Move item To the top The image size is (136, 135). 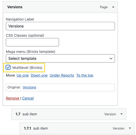coord(85,75)
